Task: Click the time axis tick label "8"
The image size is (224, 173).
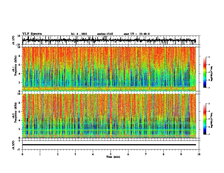Action: (163, 154)
